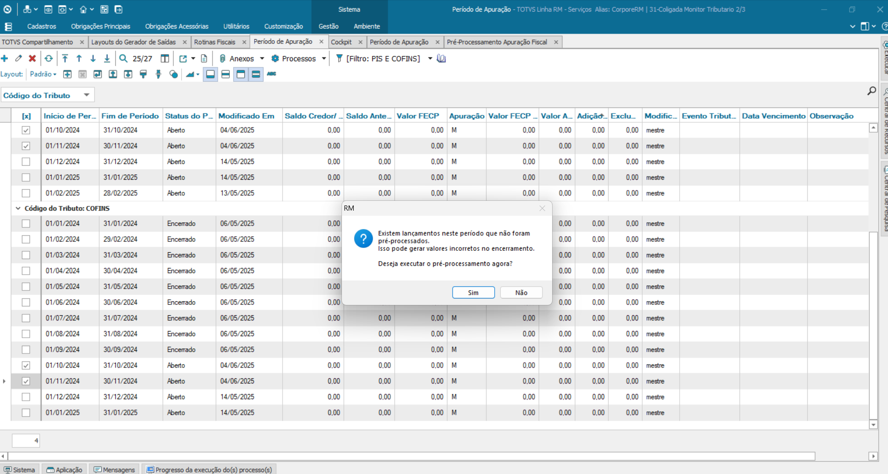Click the add new record plus icon
Image resolution: width=888 pixels, height=474 pixels.
click(5, 58)
